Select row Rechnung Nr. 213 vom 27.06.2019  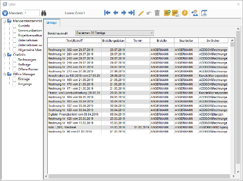point(138,71)
